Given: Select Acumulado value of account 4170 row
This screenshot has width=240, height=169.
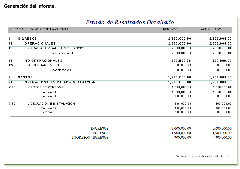Looking at the screenshot, I should (222, 48).
